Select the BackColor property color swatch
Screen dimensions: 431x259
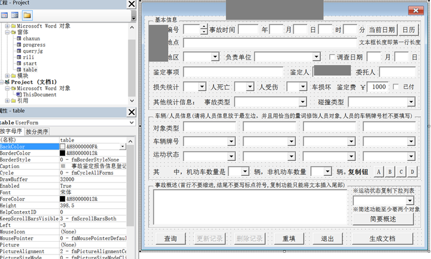[63, 146]
